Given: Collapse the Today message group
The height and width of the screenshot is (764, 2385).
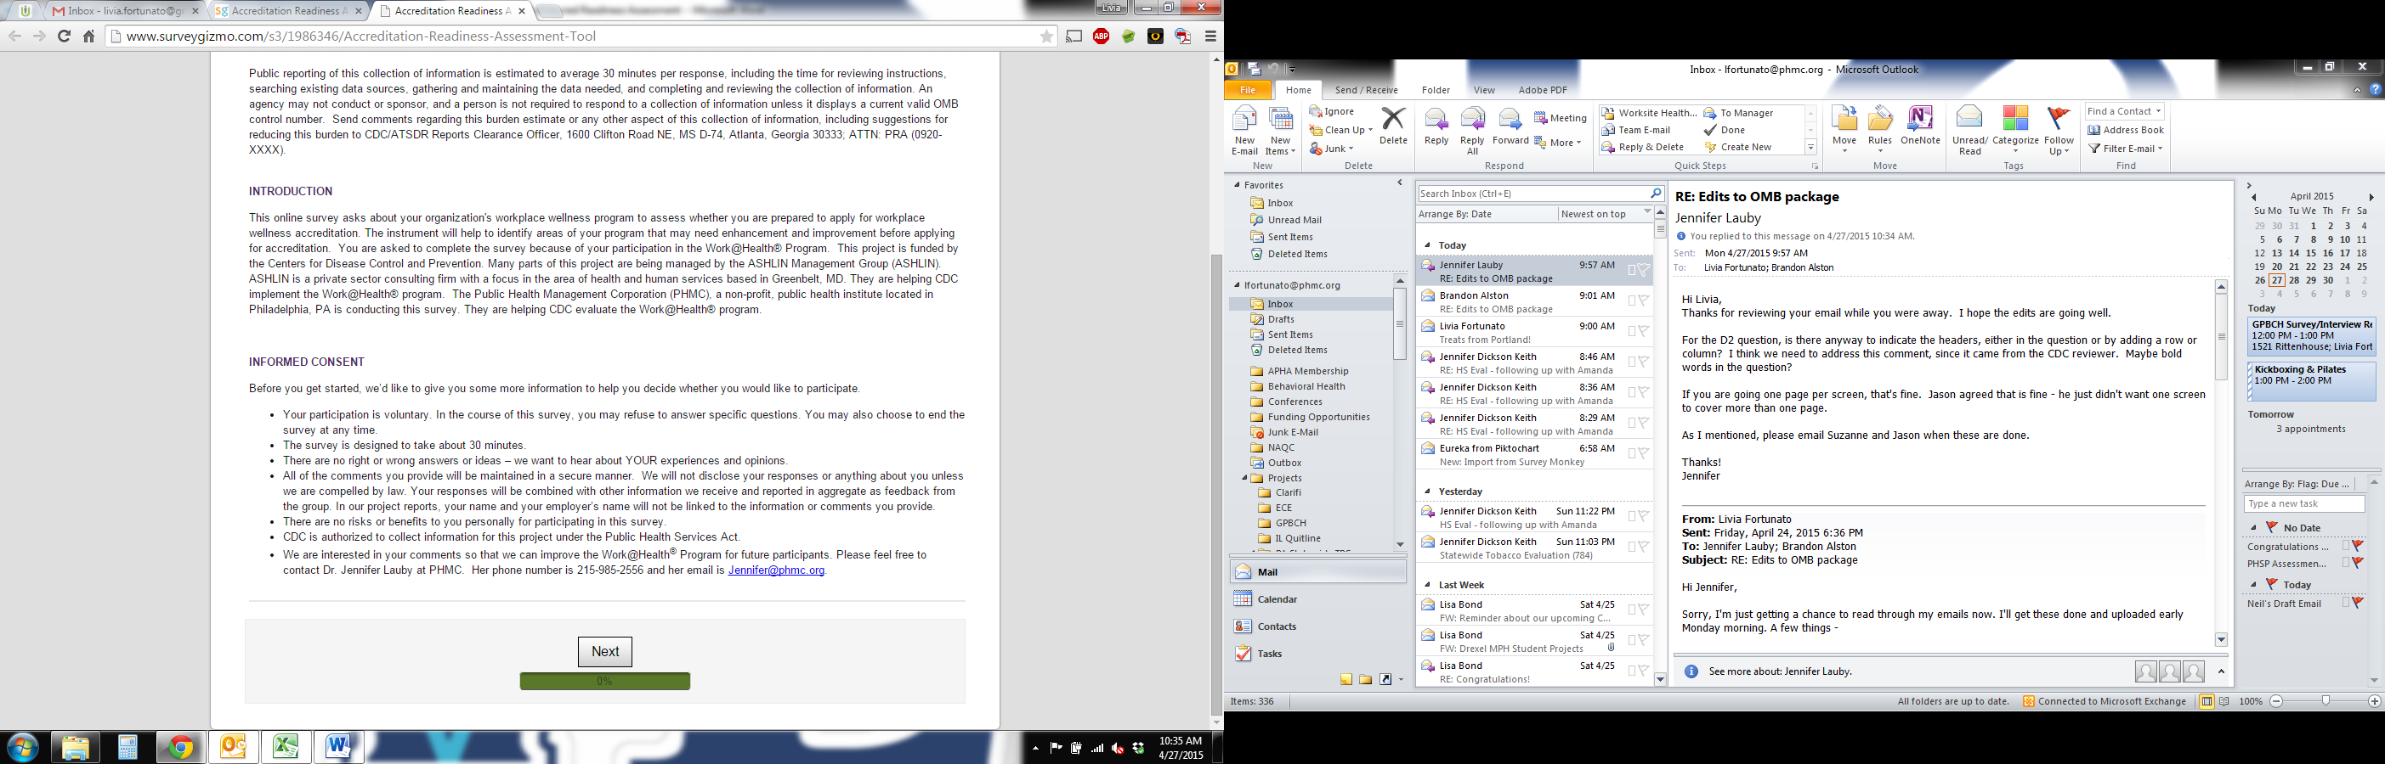Looking at the screenshot, I should click(1428, 245).
